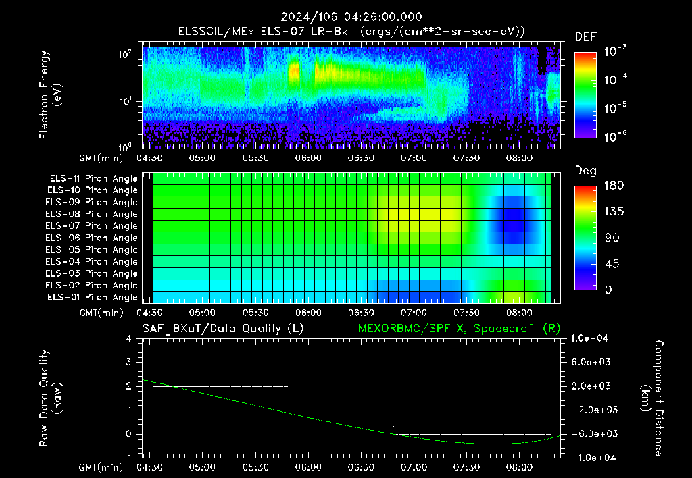Viewport: 692px width, 478px height.
Task: Click the Deg label above the pitch angle color bar
Action: [x=586, y=171]
